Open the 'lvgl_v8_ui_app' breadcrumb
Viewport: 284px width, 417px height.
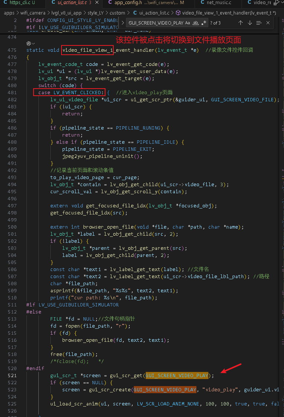pos(66,13)
